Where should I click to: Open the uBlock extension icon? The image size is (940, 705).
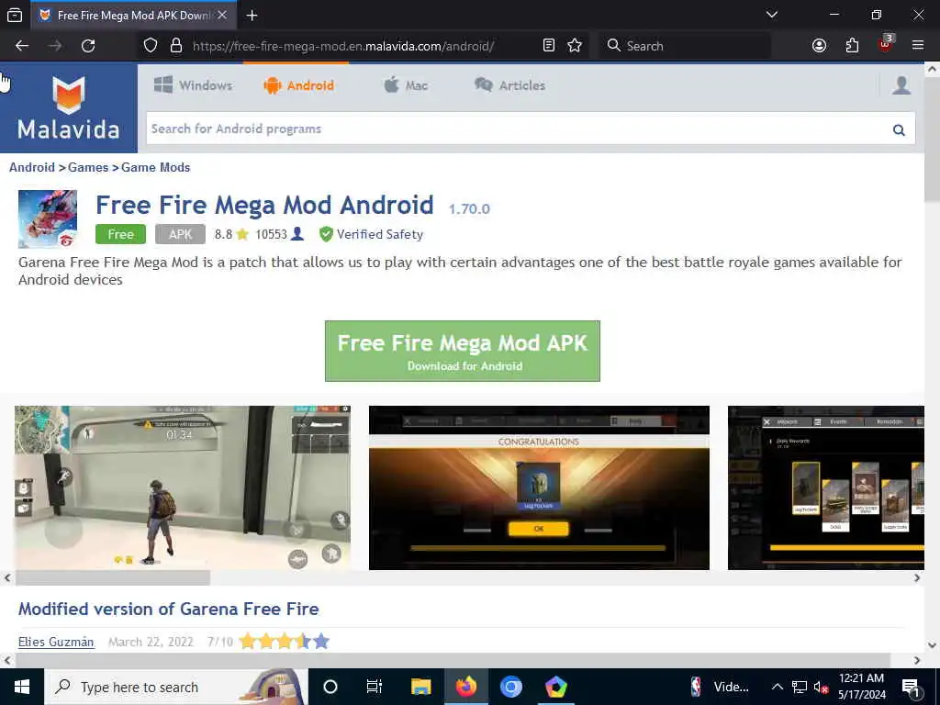pyautogui.click(x=886, y=44)
